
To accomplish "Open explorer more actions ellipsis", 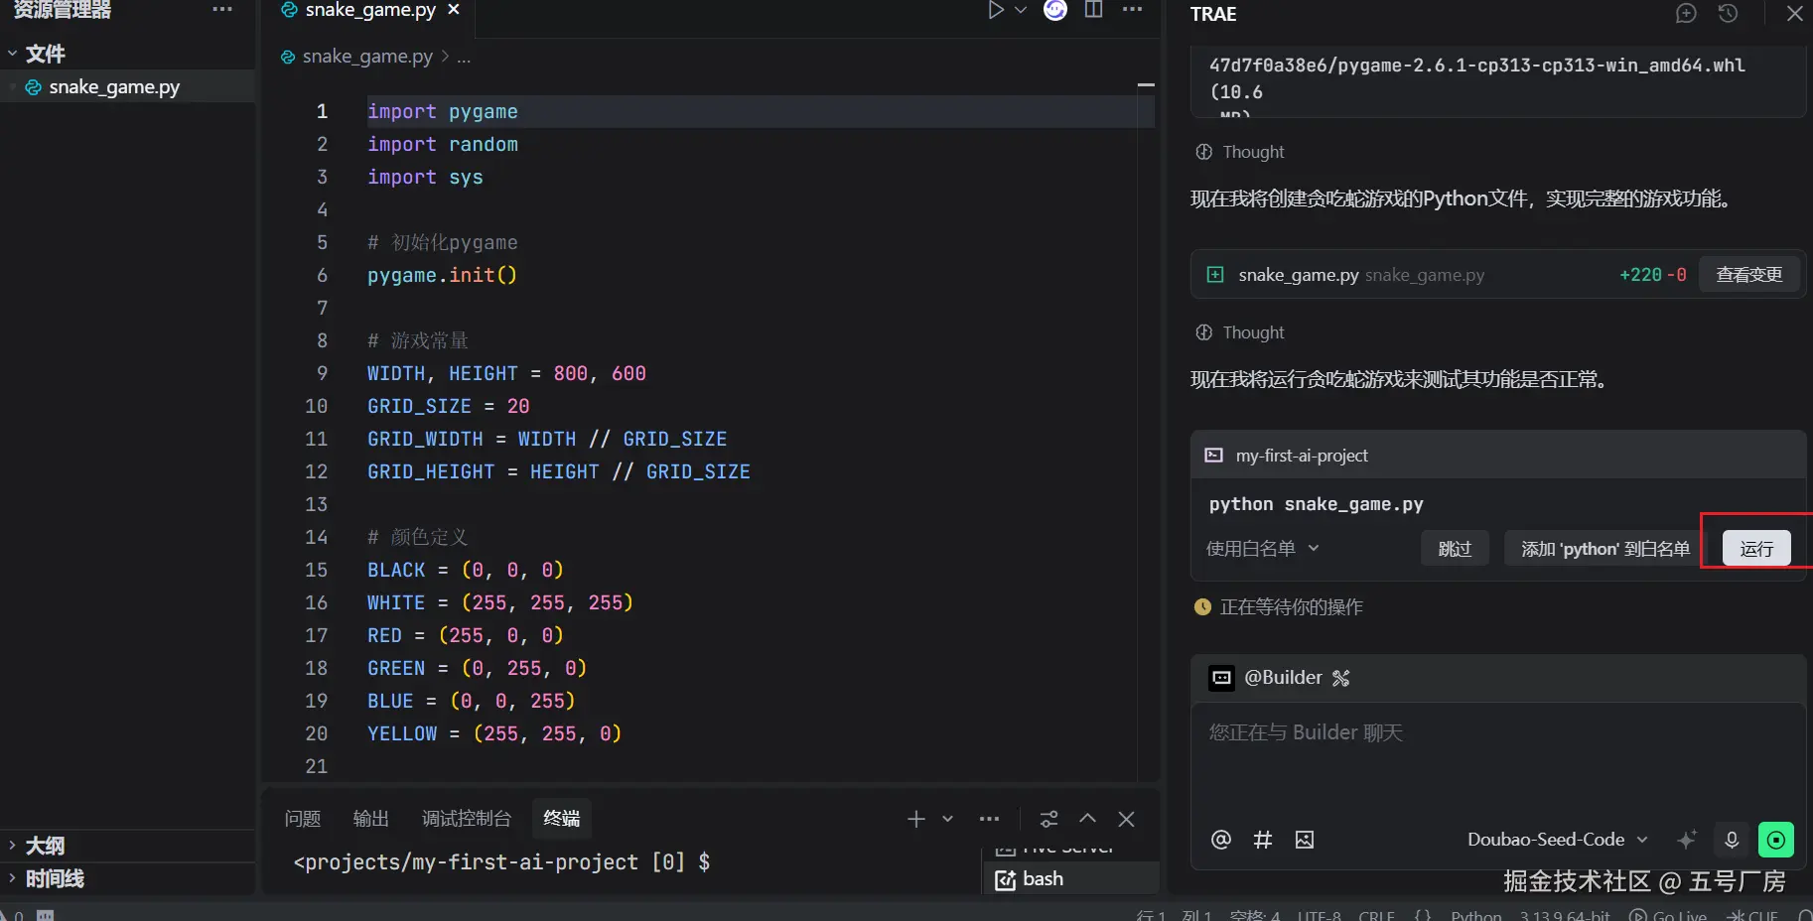I will 222,10.
